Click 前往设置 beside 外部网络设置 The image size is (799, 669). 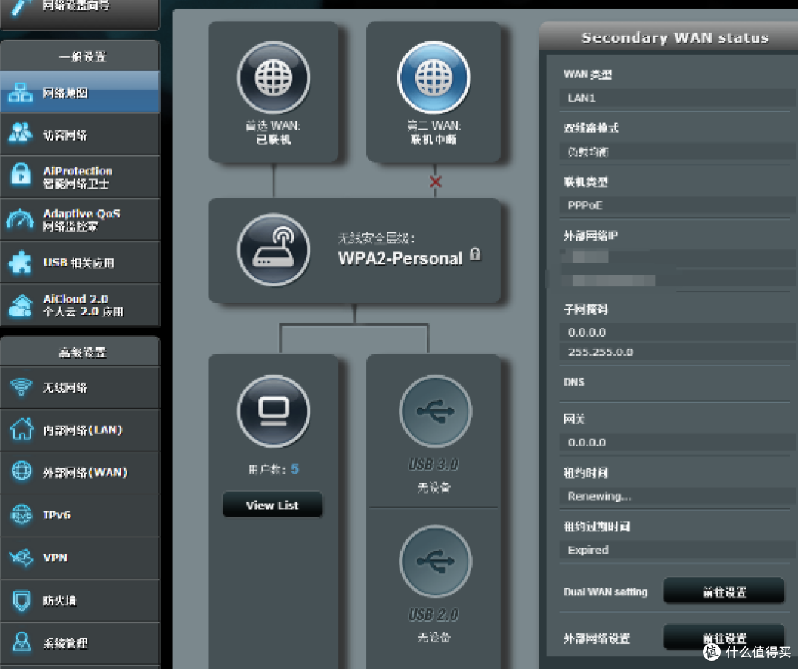pos(724,637)
